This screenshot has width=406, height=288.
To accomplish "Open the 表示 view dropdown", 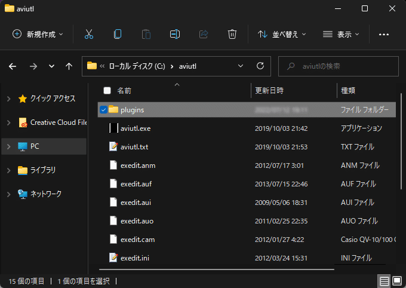I will tap(341, 34).
